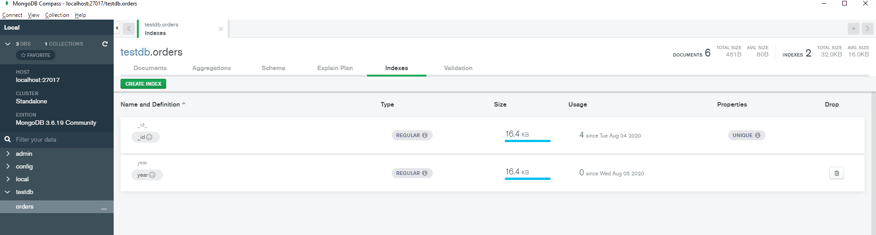Toggle the Favorite star button
Viewport: 876px width, 235px height.
36,55
